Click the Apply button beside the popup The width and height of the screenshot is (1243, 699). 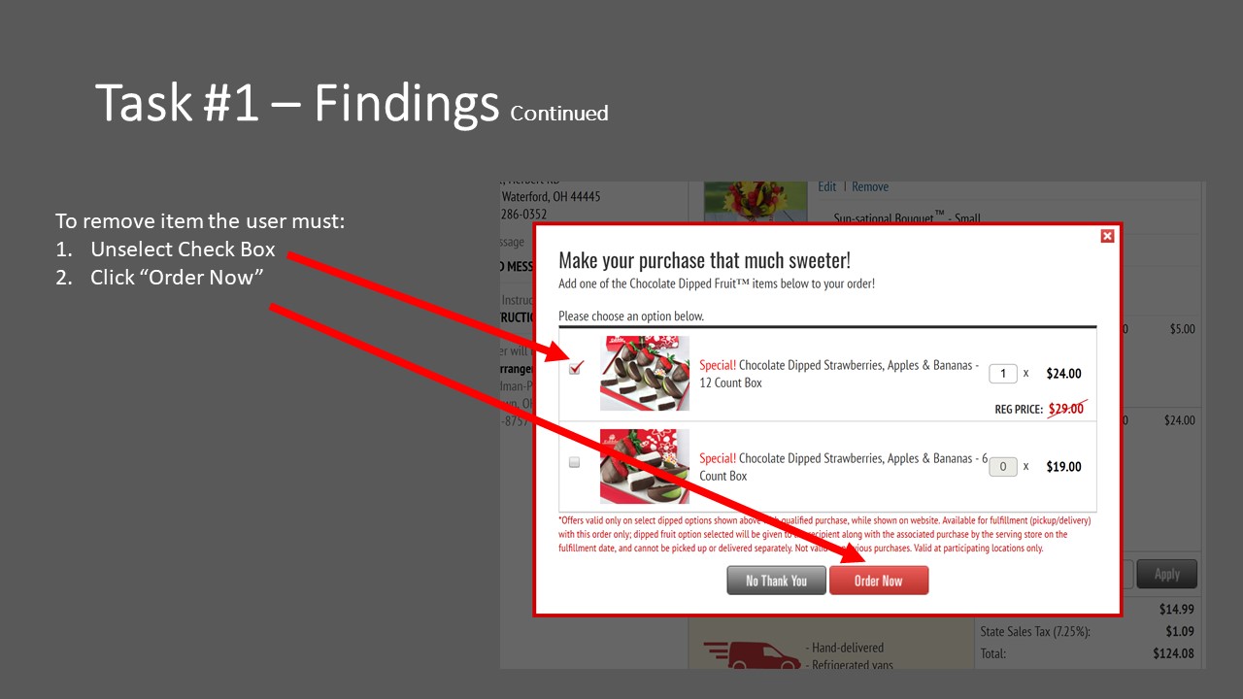(1167, 574)
